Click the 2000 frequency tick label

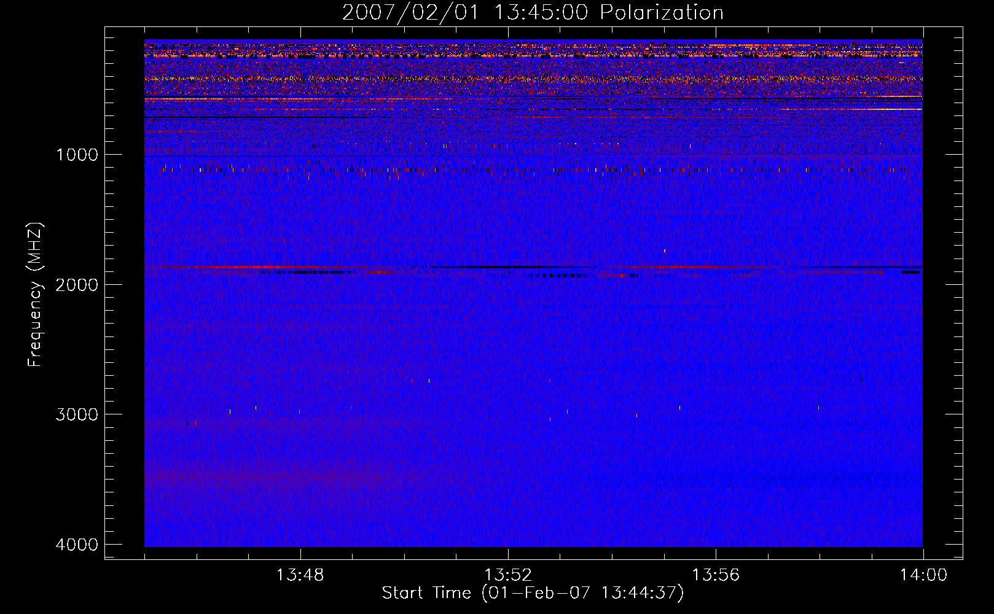(x=77, y=285)
